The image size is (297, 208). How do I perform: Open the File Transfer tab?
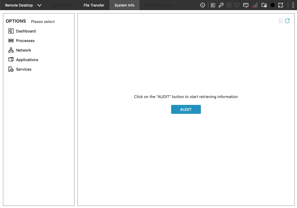[94, 5]
